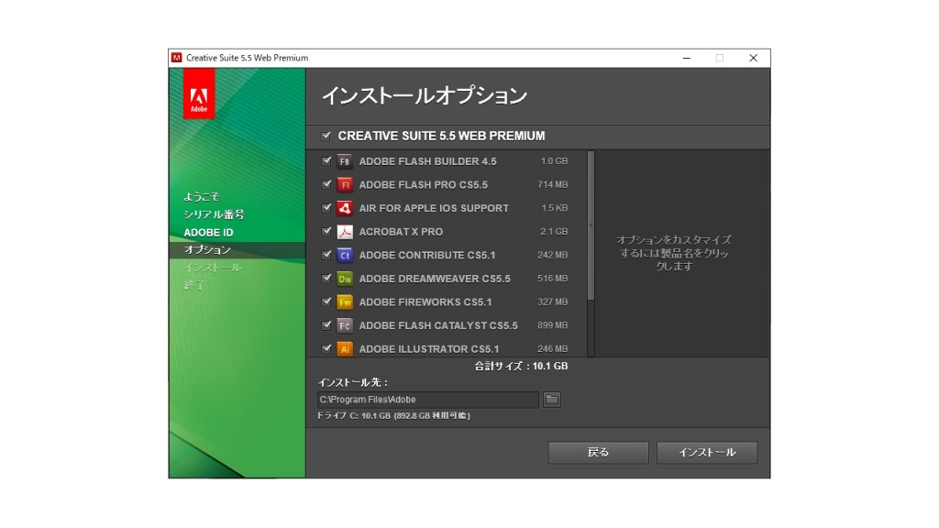Click the 714 MB size value
Image resolution: width=939 pixels, height=528 pixels.
[x=552, y=184]
